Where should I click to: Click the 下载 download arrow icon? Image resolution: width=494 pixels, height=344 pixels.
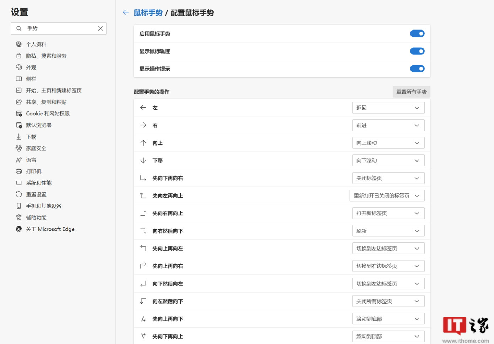pos(19,137)
